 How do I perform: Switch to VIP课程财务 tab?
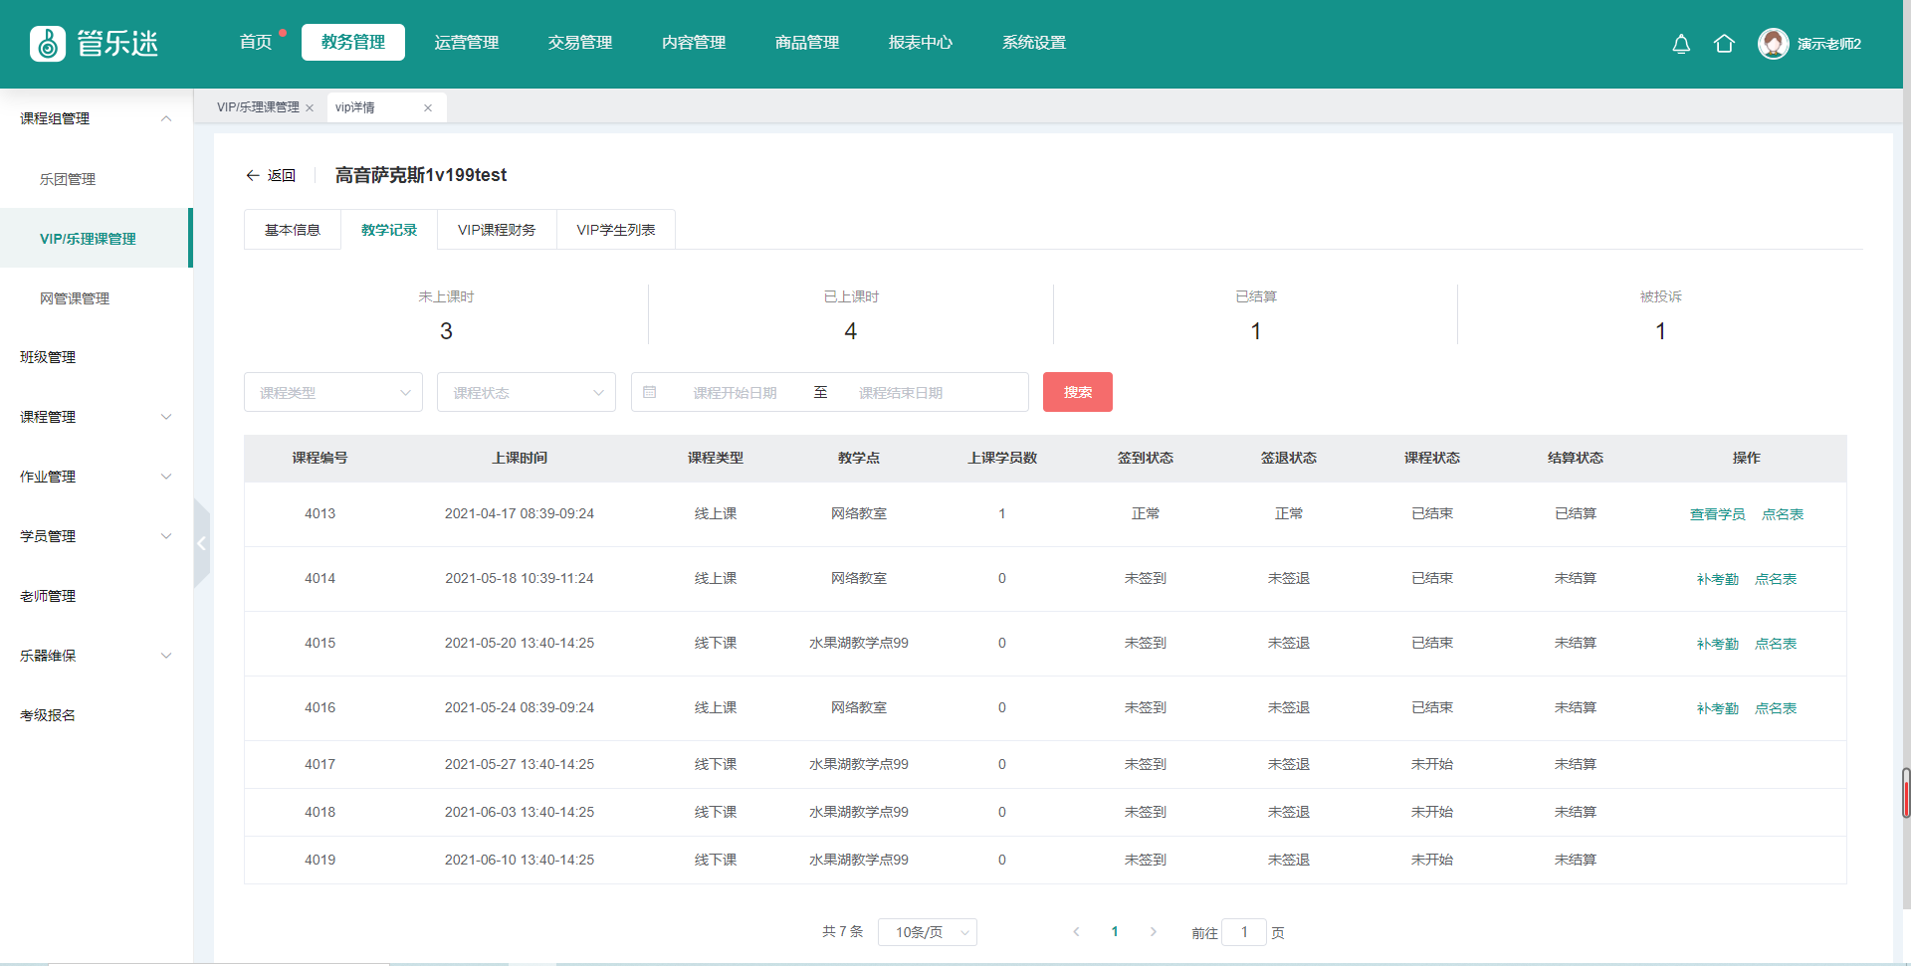tap(497, 230)
